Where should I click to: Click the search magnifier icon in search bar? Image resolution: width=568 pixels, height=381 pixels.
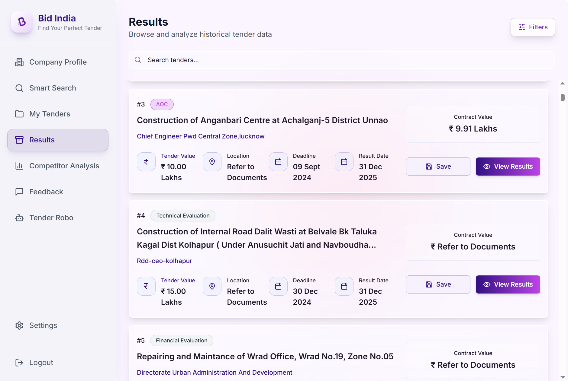138,60
